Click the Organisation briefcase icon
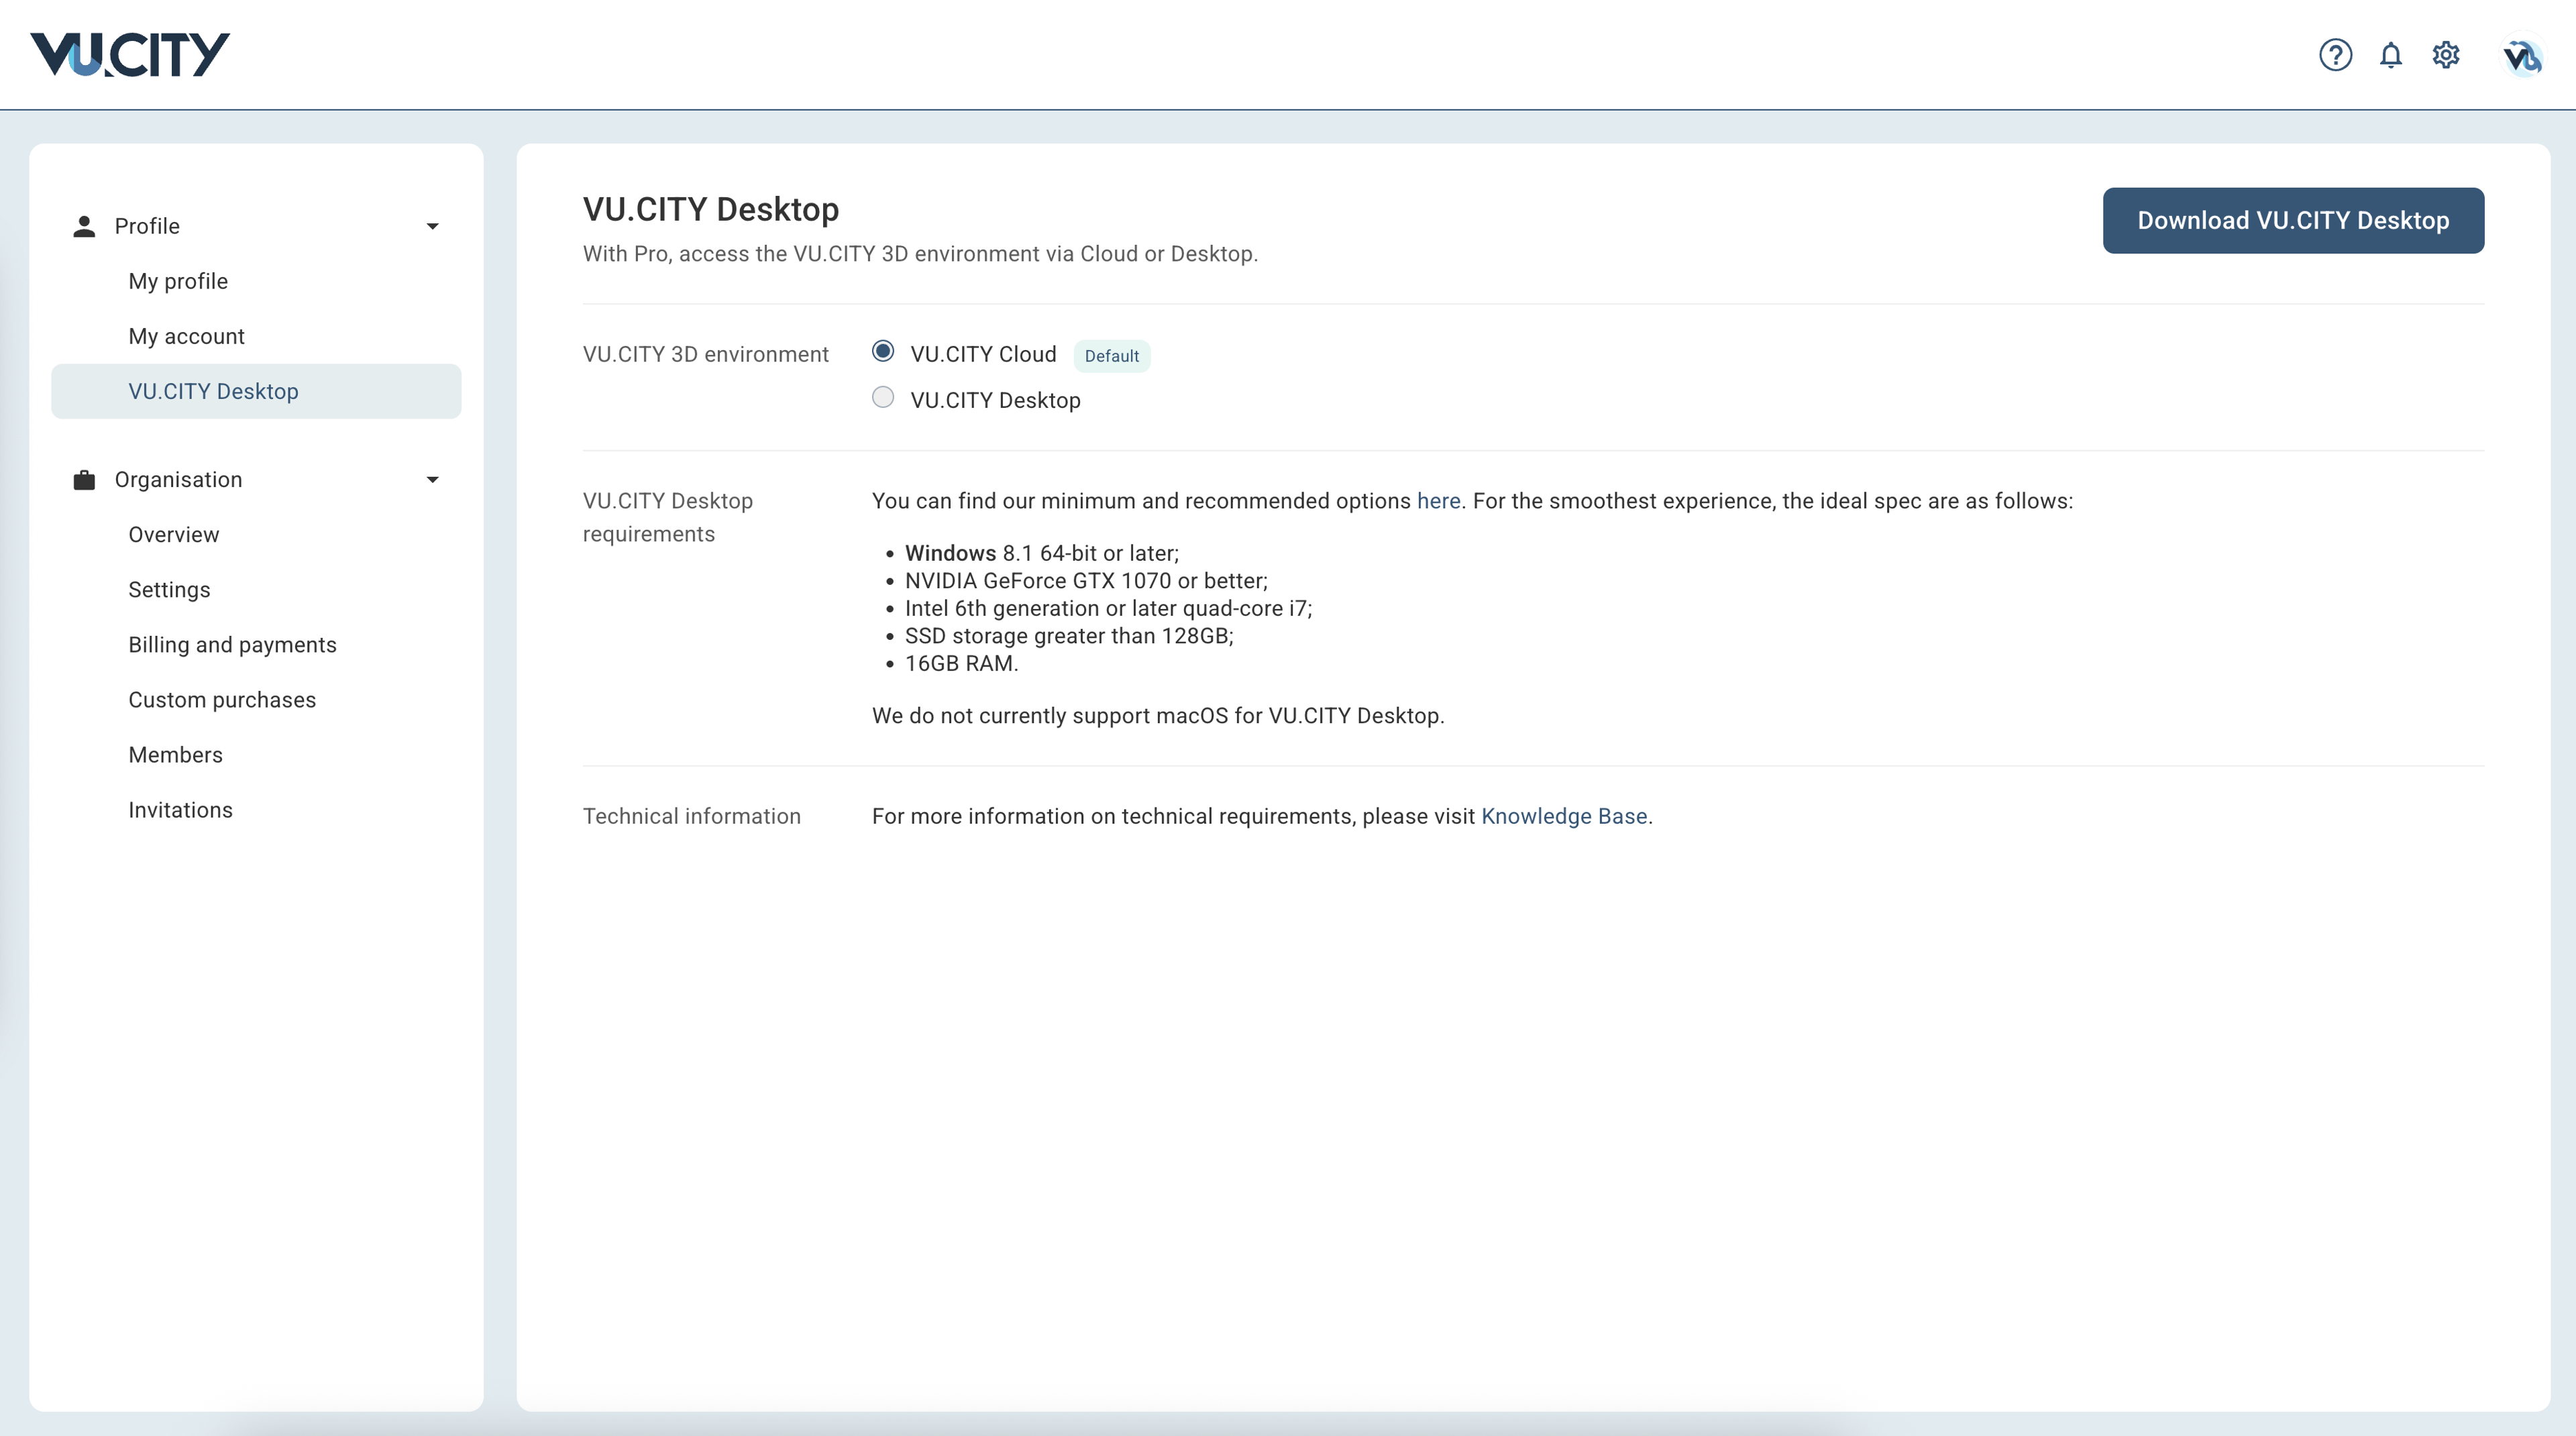Image resolution: width=2576 pixels, height=1436 pixels. (84, 480)
